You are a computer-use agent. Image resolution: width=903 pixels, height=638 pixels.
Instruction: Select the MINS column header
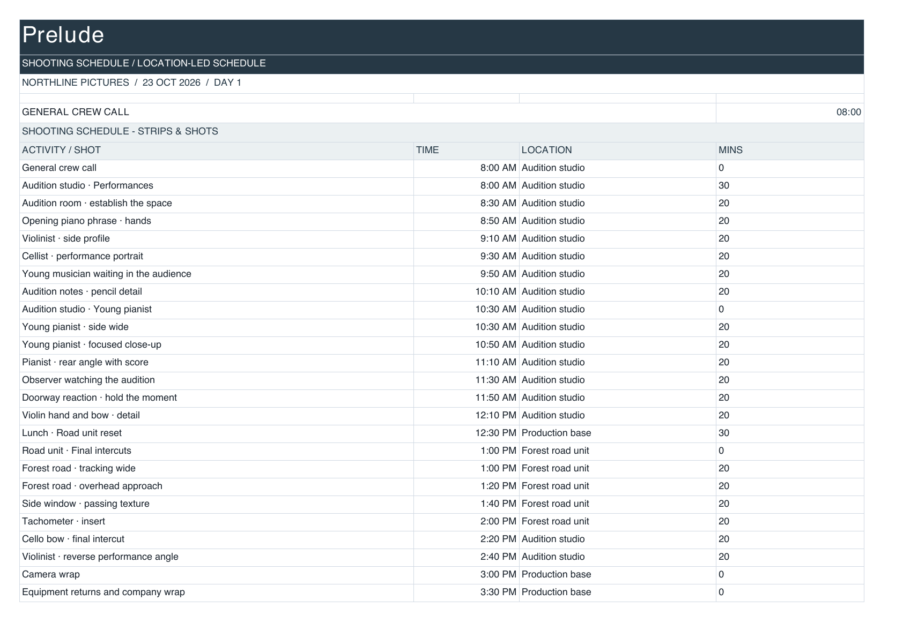[x=790, y=151]
